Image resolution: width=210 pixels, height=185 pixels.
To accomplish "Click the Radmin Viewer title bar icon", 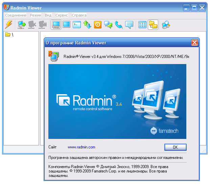I will [x=6, y=7].
